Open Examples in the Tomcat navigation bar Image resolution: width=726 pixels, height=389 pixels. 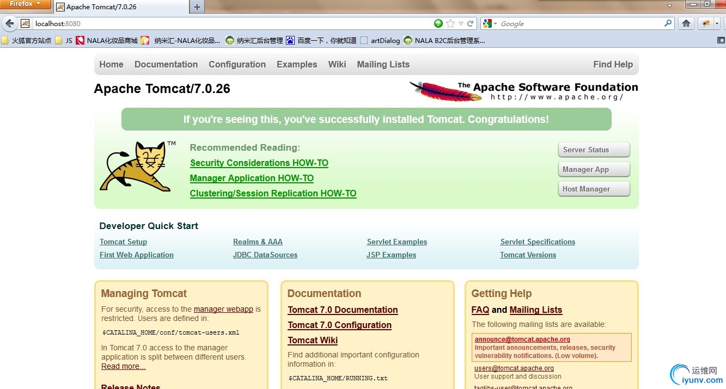pyautogui.click(x=297, y=64)
